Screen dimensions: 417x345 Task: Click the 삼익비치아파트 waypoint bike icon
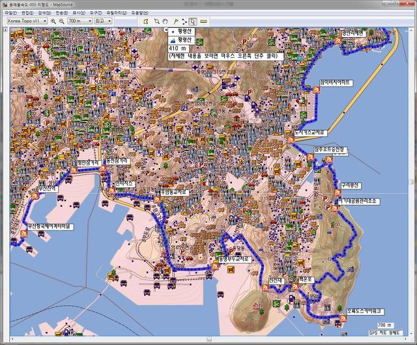316,90
